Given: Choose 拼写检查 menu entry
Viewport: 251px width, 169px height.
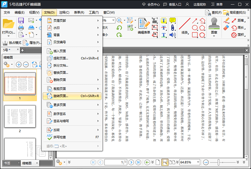Looking at the screenshot, I should [72, 137].
